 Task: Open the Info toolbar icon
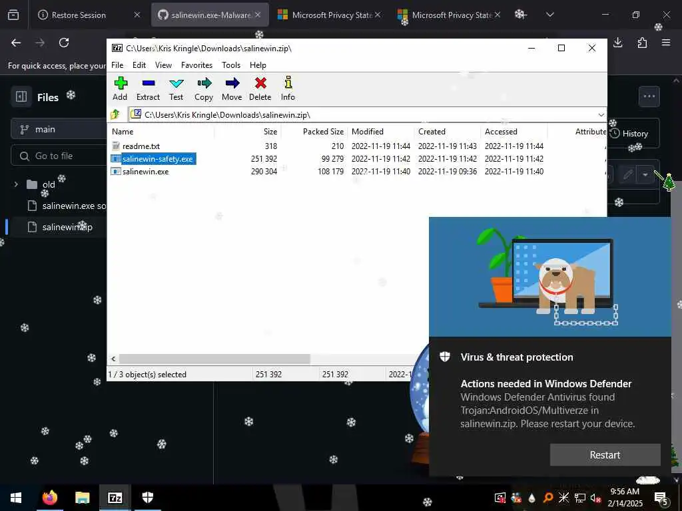point(288,88)
